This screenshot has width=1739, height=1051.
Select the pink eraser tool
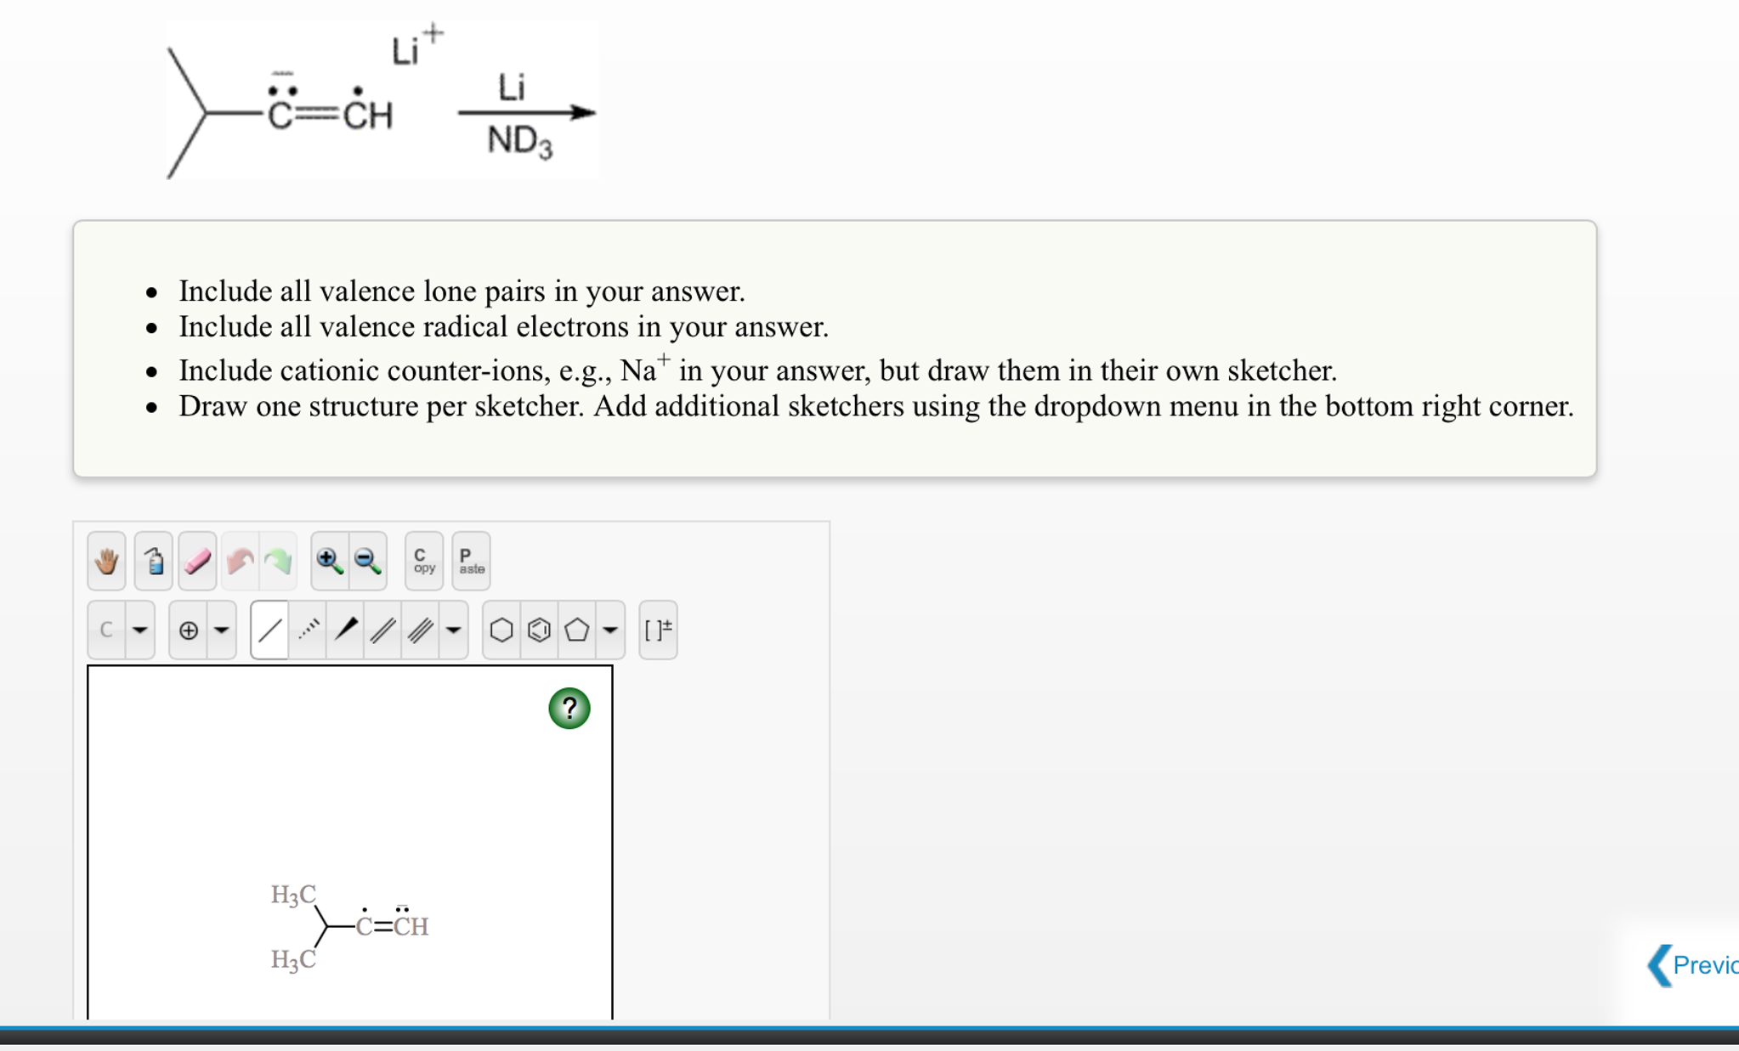point(197,561)
